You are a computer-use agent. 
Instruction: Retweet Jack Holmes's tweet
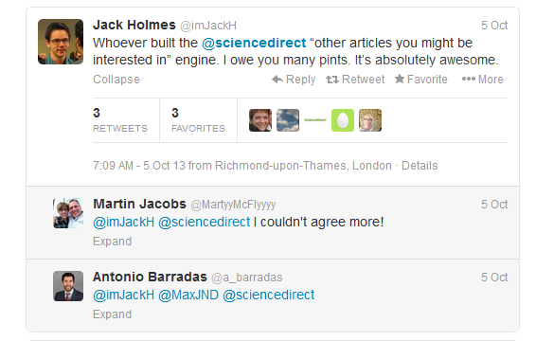[355, 80]
